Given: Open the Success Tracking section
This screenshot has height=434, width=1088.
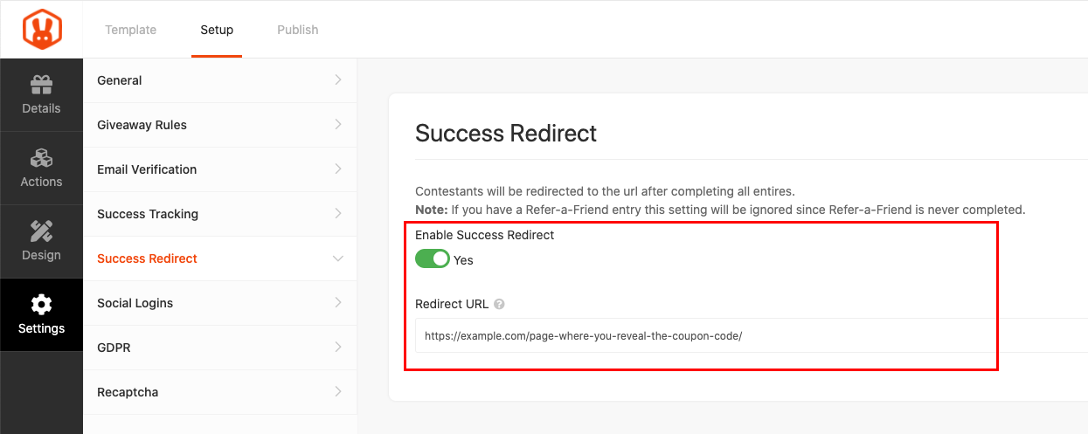Looking at the screenshot, I should (x=148, y=214).
